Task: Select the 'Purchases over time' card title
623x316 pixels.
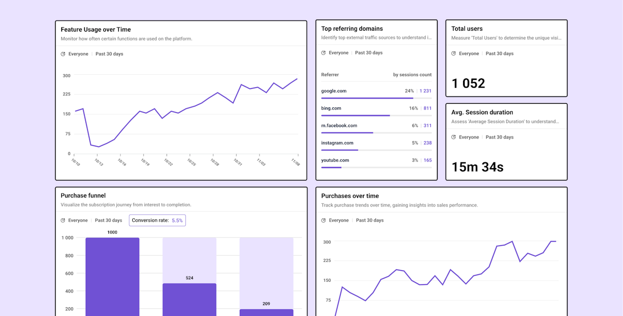Action: [350, 196]
